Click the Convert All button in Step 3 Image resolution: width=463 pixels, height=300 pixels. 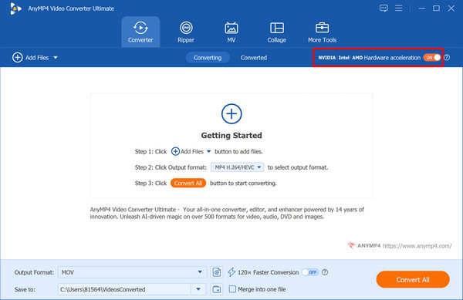point(188,184)
